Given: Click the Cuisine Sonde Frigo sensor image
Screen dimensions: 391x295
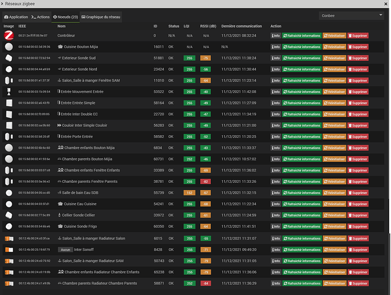Looking at the screenshot, I should point(9,226).
